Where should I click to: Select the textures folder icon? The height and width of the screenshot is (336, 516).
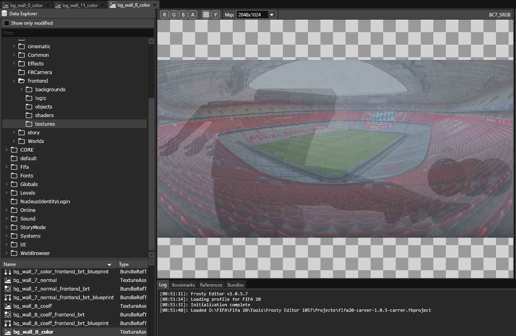pos(29,124)
